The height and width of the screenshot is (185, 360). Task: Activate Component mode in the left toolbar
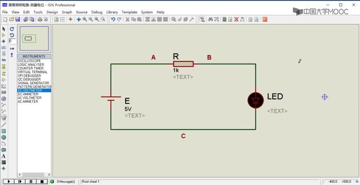(3, 35)
